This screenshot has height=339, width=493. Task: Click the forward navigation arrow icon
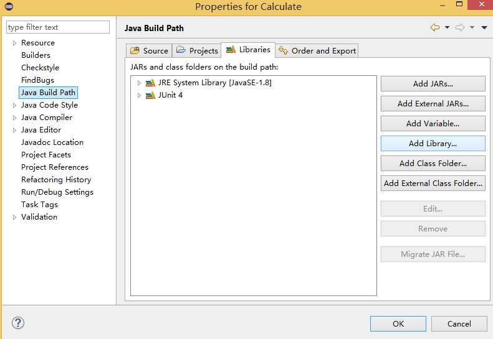[460, 27]
